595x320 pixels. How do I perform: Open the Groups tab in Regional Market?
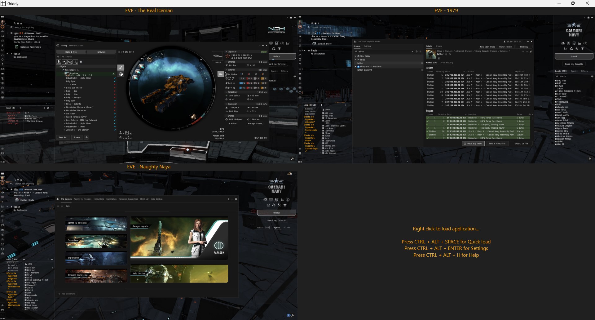click(439, 46)
